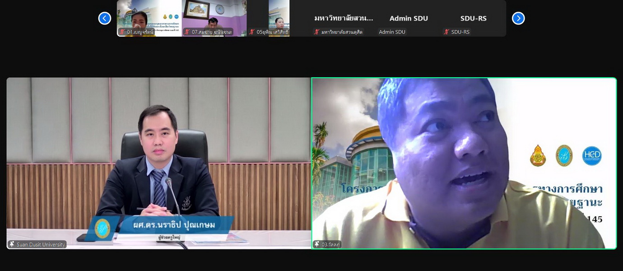Image resolution: width=623 pixels, height=271 pixels.
Task: Click the pin icon beside participant 03's name
Action: click(317, 244)
